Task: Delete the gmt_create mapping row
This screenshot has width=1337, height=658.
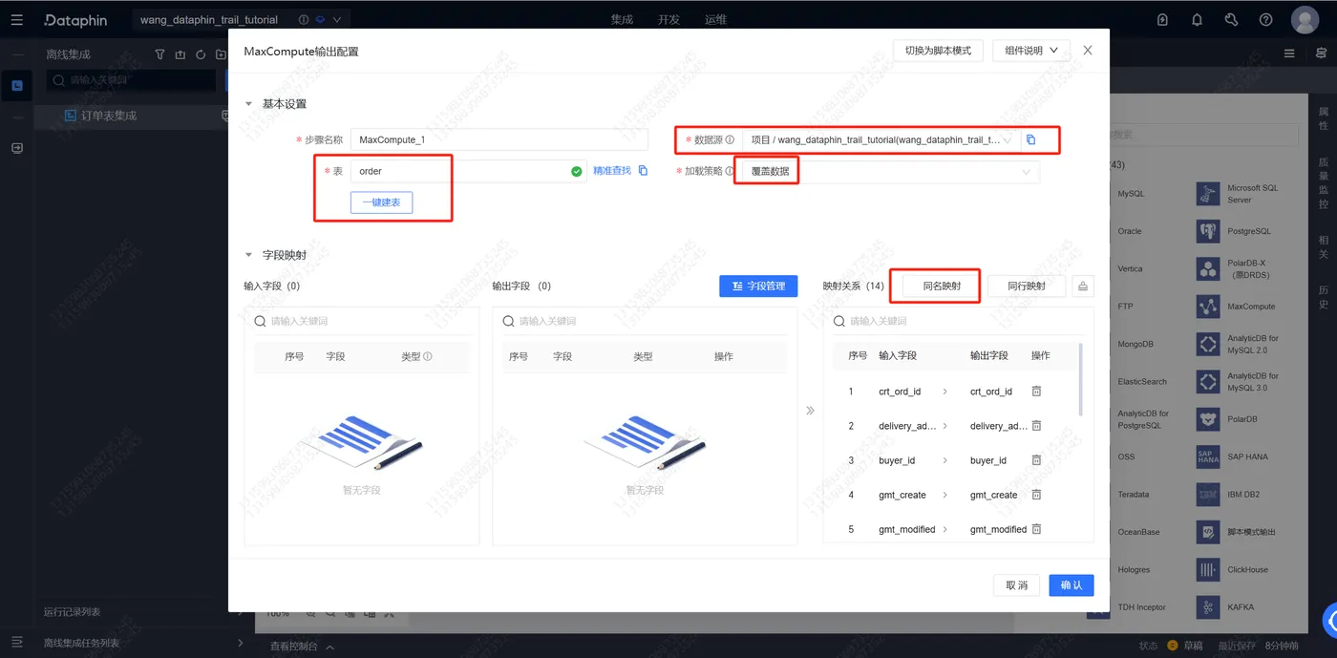Action: click(1036, 495)
